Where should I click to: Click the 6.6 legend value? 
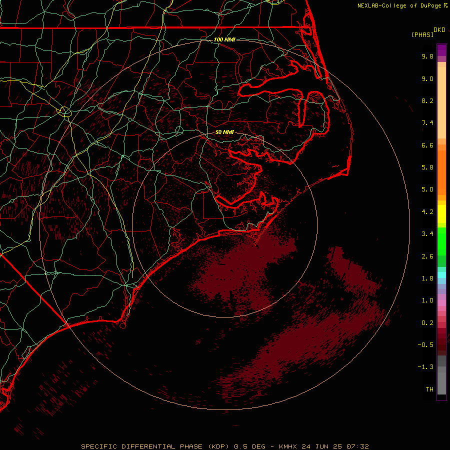tap(427, 145)
